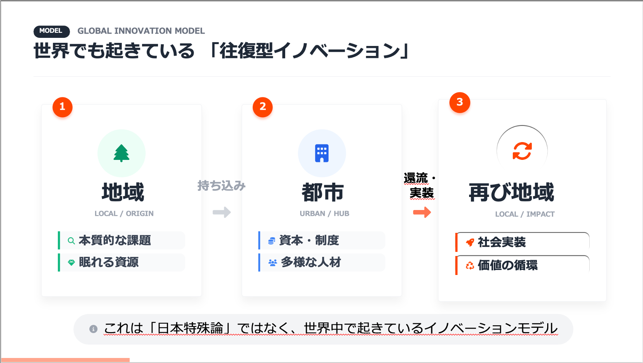This screenshot has height=363, width=643.
Task: Click the blue building icon above 都市
Action: (322, 153)
